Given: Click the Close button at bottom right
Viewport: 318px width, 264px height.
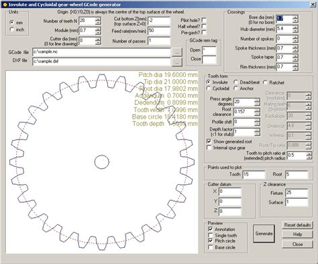Looking at the screenshot, I should click(x=297, y=244).
